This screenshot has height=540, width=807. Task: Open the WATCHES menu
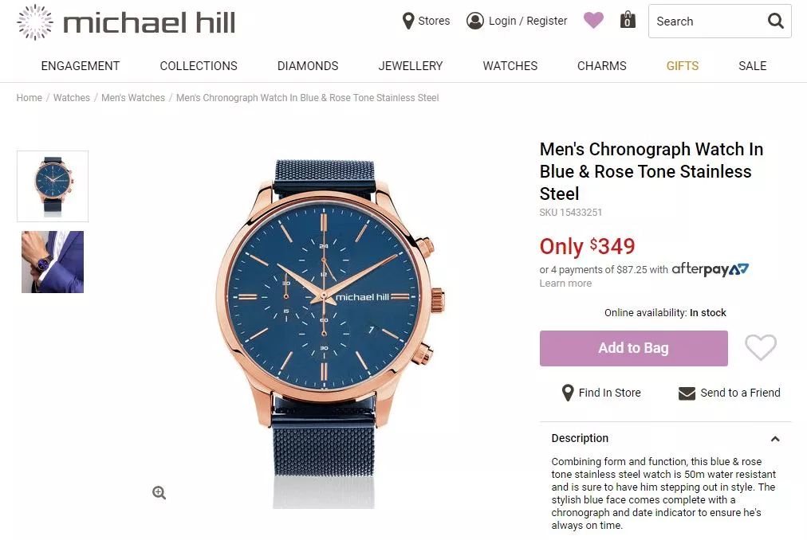pyautogui.click(x=510, y=66)
